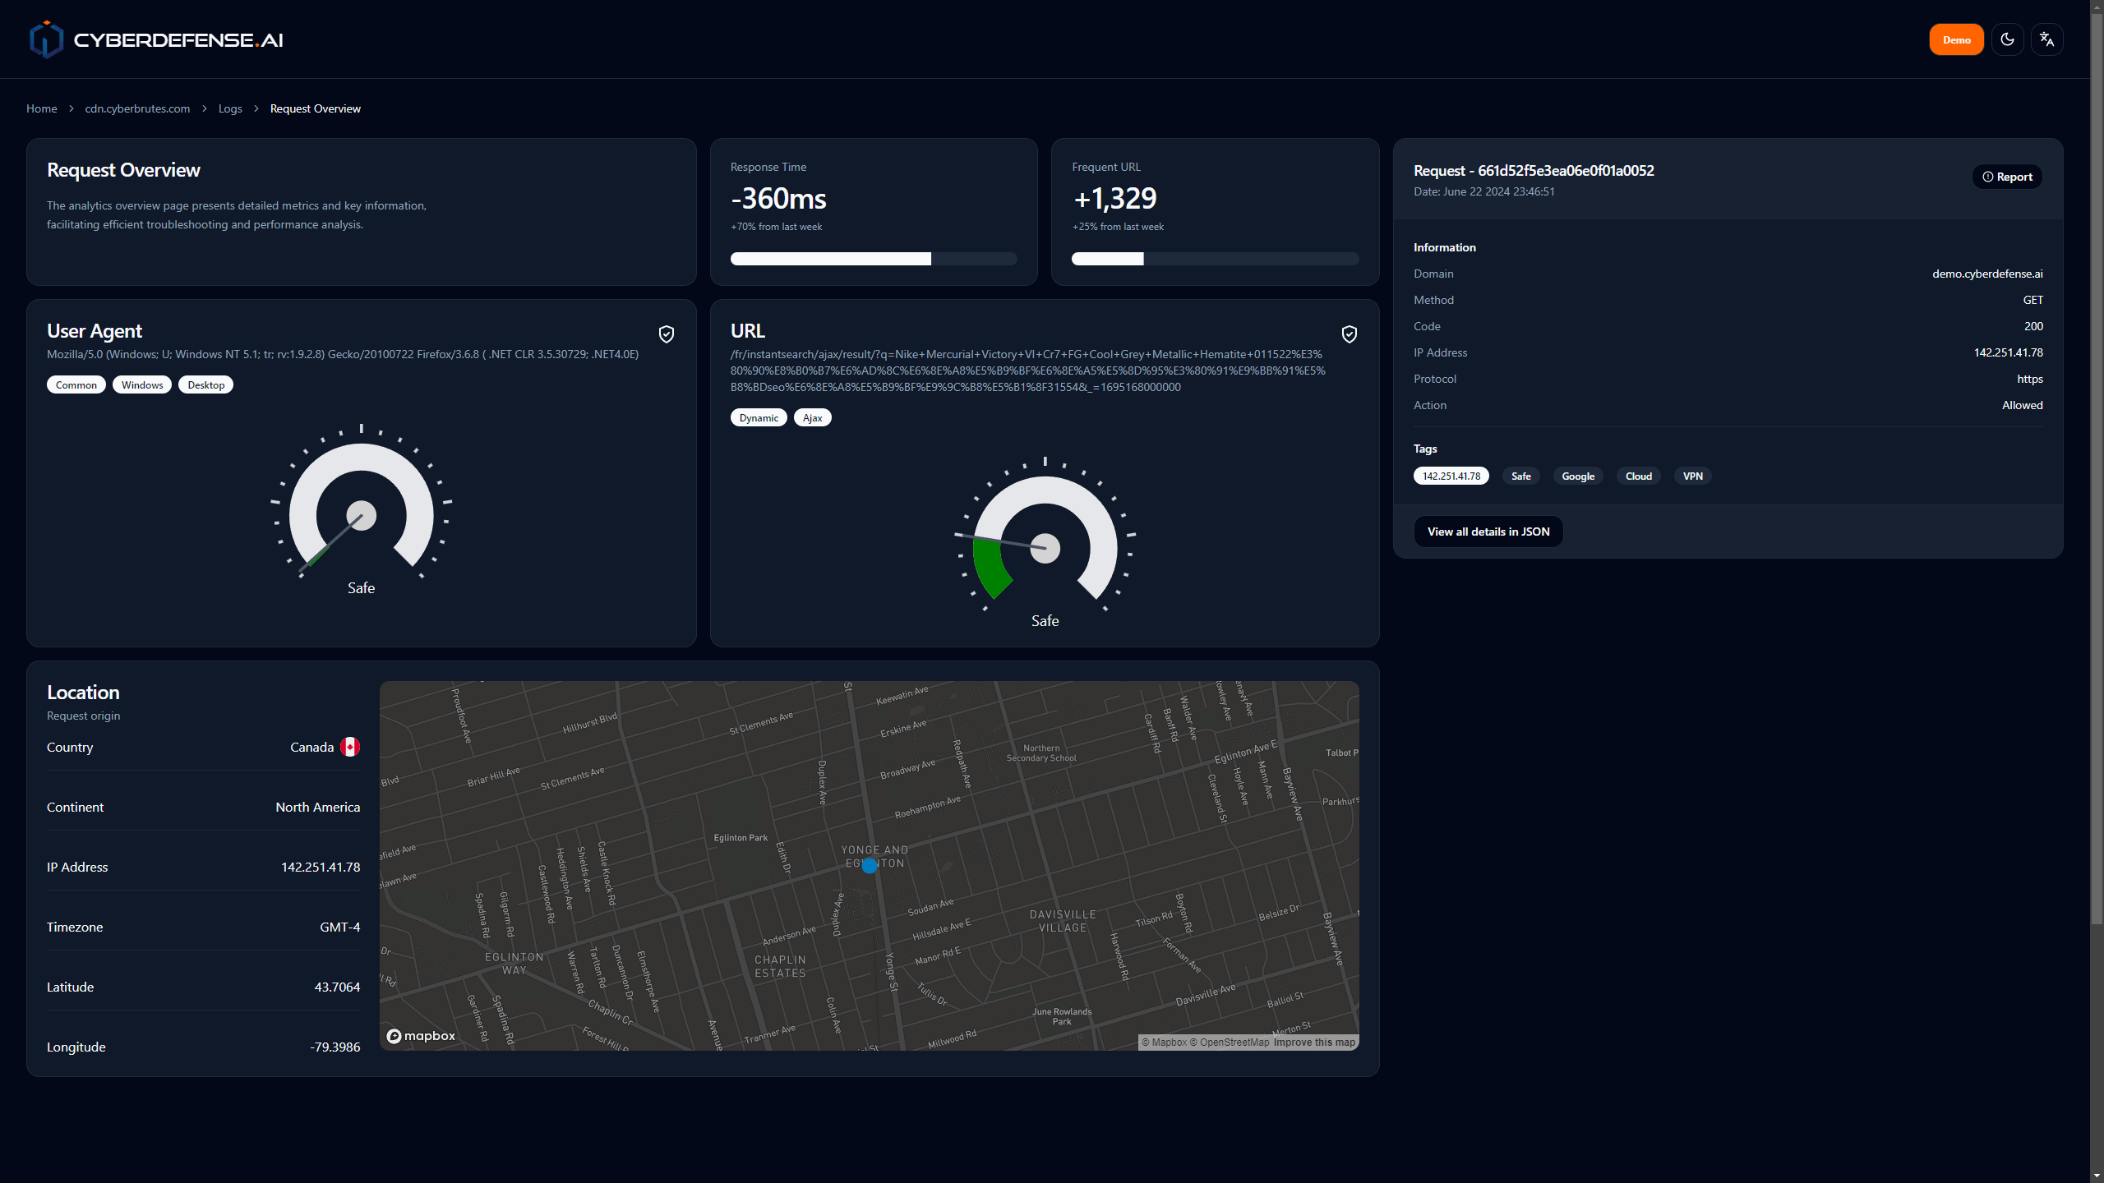Open cdn.cyberbrutes.com breadcrumb link
This screenshot has width=2104, height=1183.
pos(137,108)
